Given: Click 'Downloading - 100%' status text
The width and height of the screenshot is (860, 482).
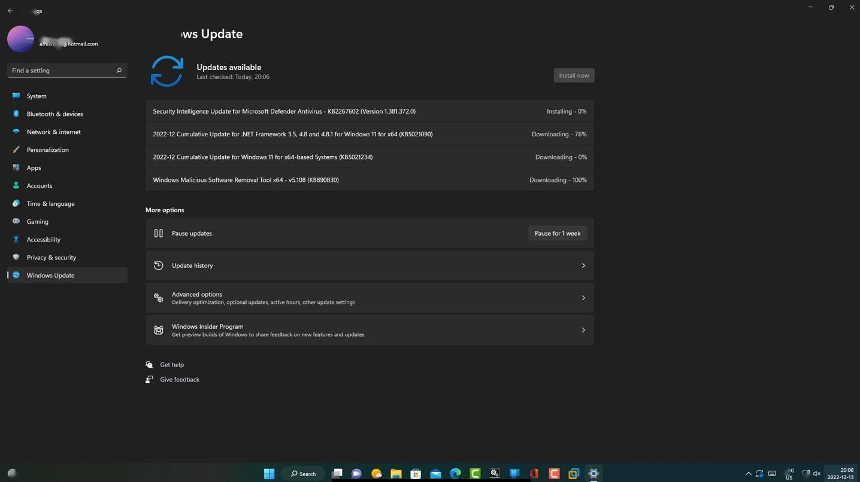Looking at the screenshot, I should pos(558,179).
